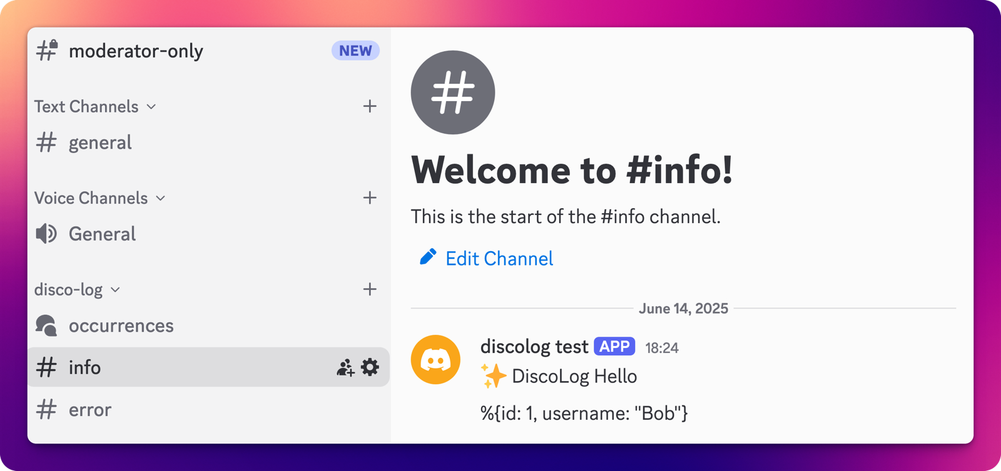Switch to the general text channel
Viewport: 1001px width, 471px height.
(100, 143)
